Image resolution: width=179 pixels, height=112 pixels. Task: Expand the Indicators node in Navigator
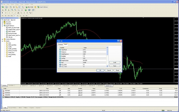(x=2, y=24)
